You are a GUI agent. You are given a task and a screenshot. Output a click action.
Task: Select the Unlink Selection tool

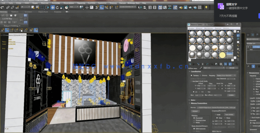point(13,7)
